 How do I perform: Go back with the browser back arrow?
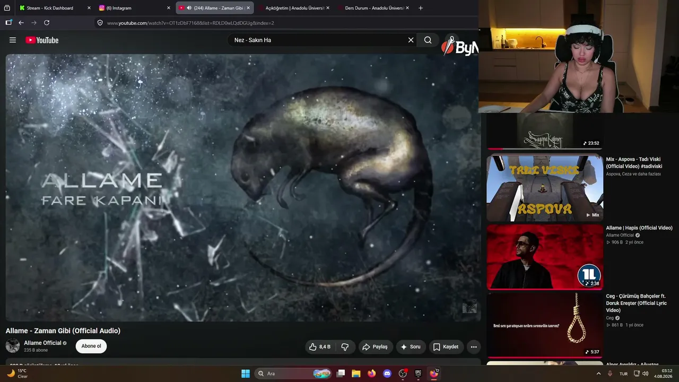click(x=21, y=23)
